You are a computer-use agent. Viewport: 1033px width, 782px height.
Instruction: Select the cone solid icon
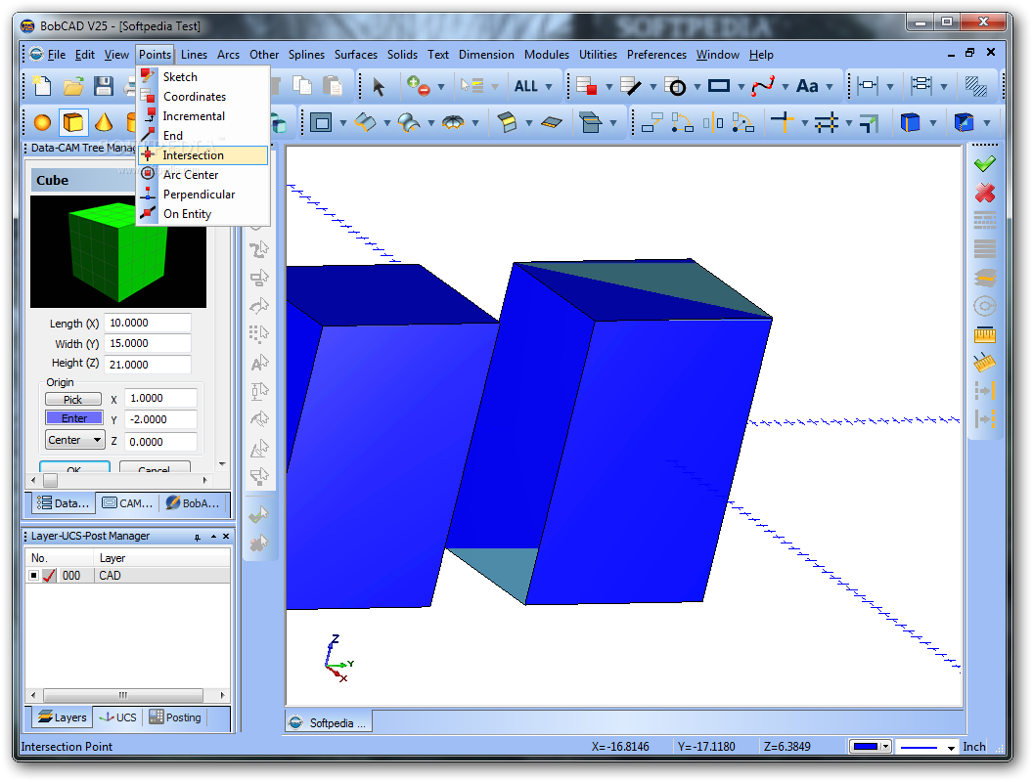point(104,122)
